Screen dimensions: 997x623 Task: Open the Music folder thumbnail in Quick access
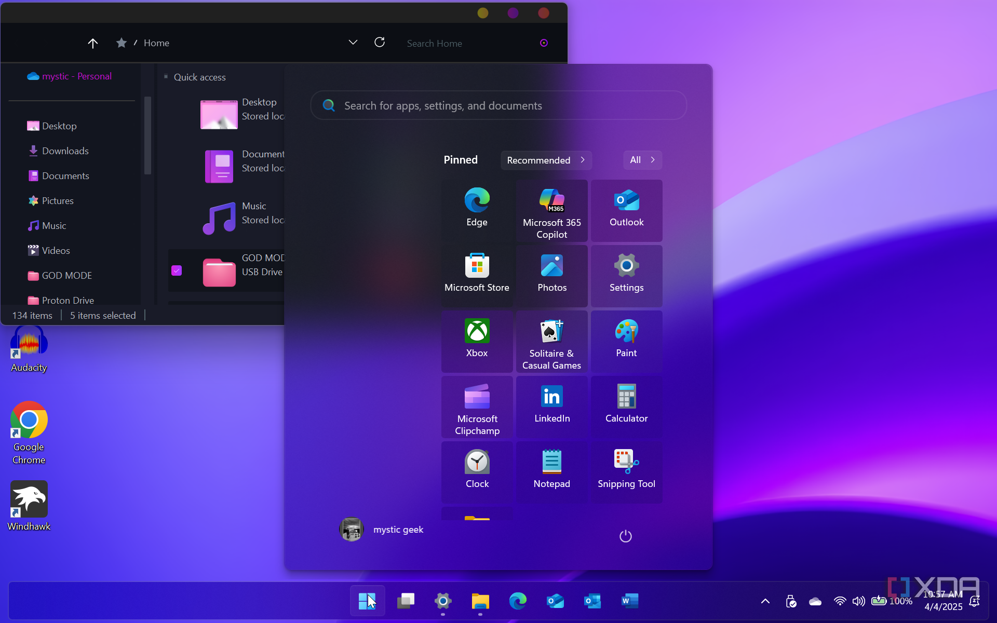coord(219,219)
